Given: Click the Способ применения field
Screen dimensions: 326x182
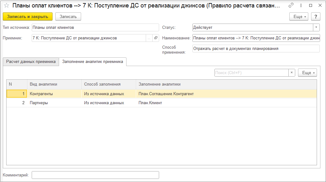Looking at the screenshot, I should coord(256,49).
